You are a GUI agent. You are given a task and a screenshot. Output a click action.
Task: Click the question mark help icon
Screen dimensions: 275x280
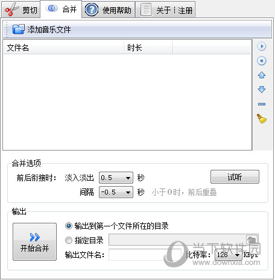pos(92,10)
